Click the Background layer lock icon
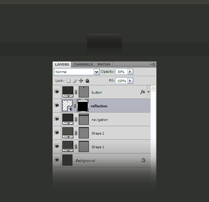 (143, 160)
